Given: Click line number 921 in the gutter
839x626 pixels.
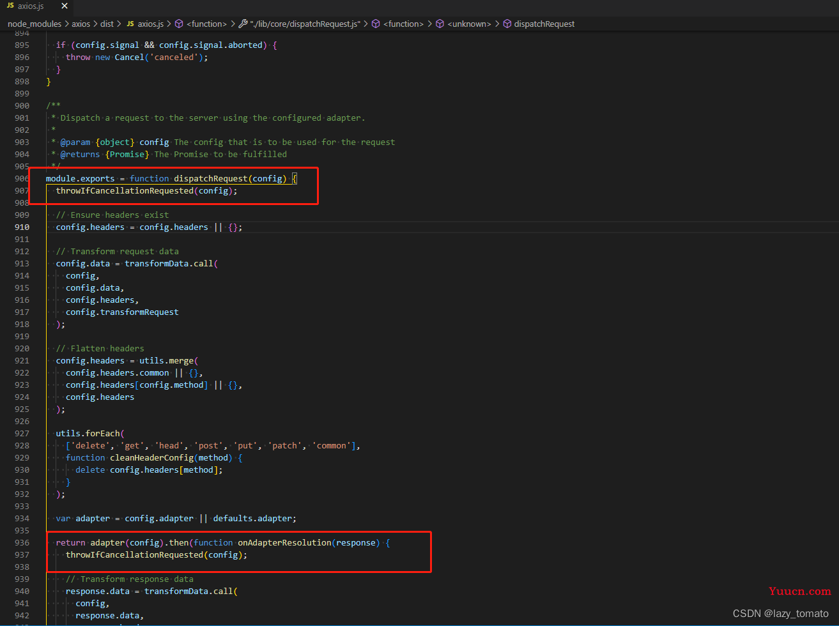Looking at the screenshot, I should point(22,360).
